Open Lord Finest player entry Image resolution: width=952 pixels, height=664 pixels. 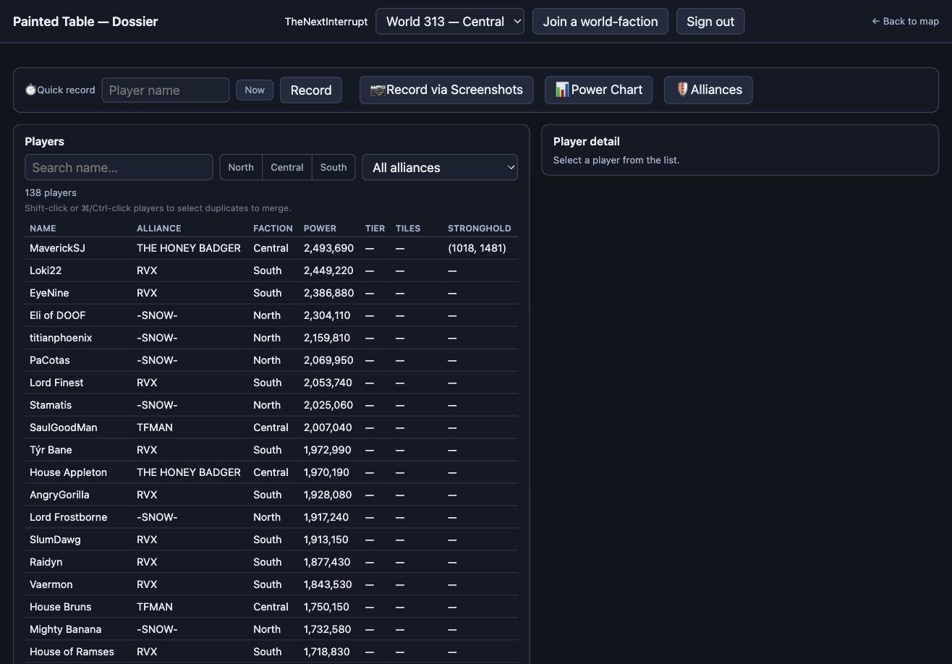[x=271, y=383]
